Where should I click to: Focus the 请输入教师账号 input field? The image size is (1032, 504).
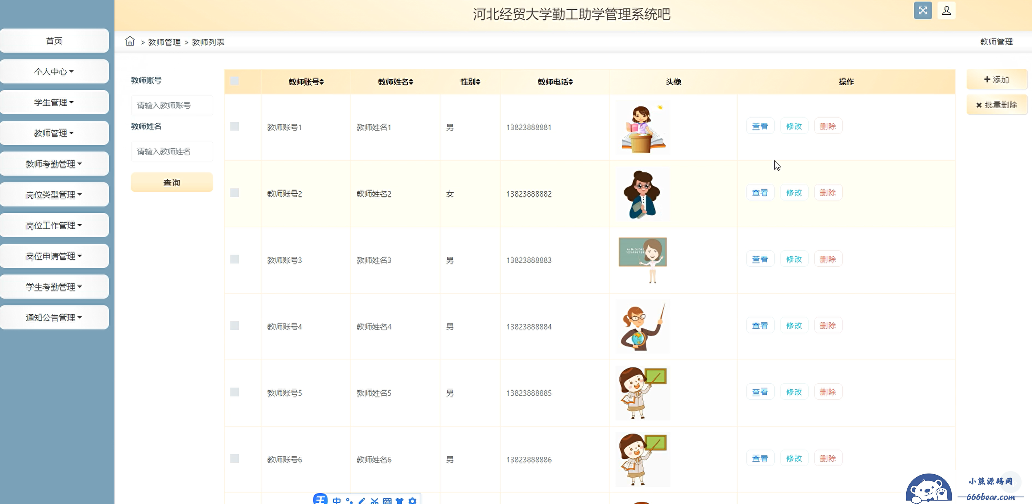click(172, 105)
